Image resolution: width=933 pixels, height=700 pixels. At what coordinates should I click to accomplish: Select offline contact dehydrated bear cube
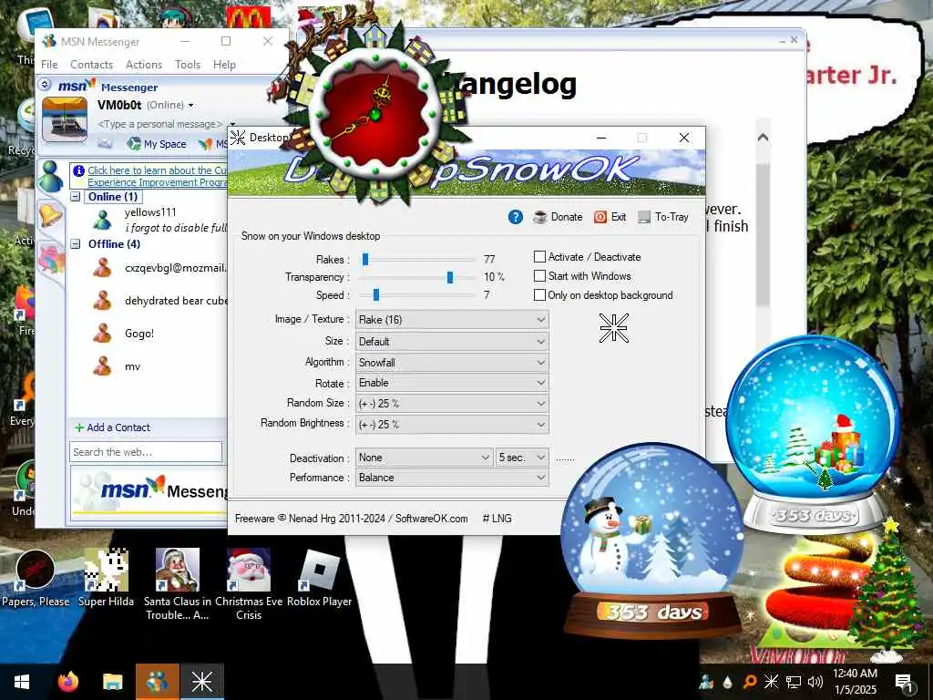(x=176, y=301)
